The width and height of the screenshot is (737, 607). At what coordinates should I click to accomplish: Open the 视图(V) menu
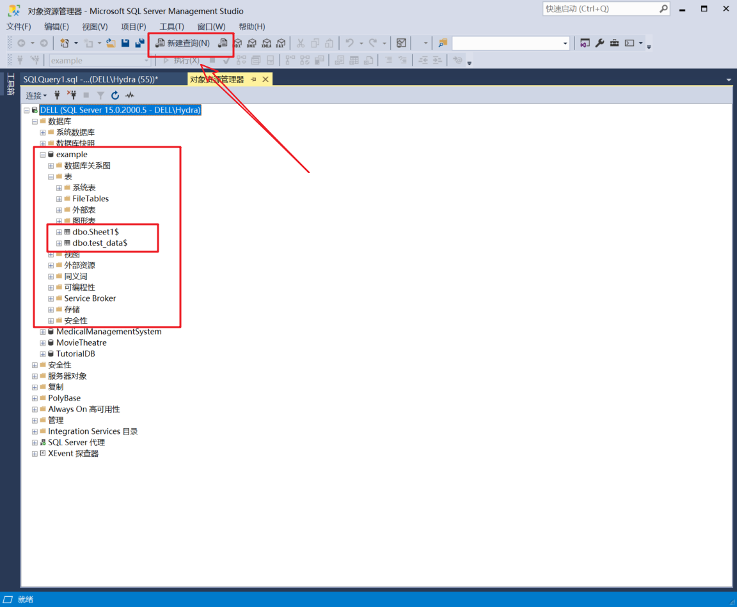click(95, 27)
